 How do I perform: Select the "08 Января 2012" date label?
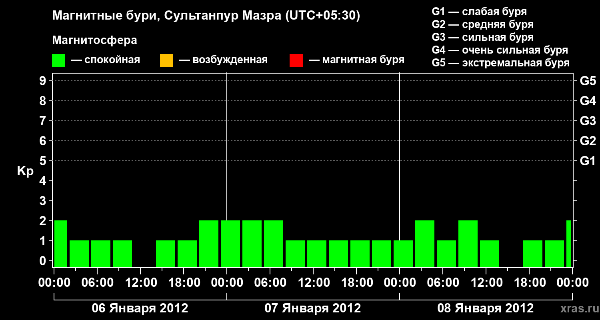[486, 308]
